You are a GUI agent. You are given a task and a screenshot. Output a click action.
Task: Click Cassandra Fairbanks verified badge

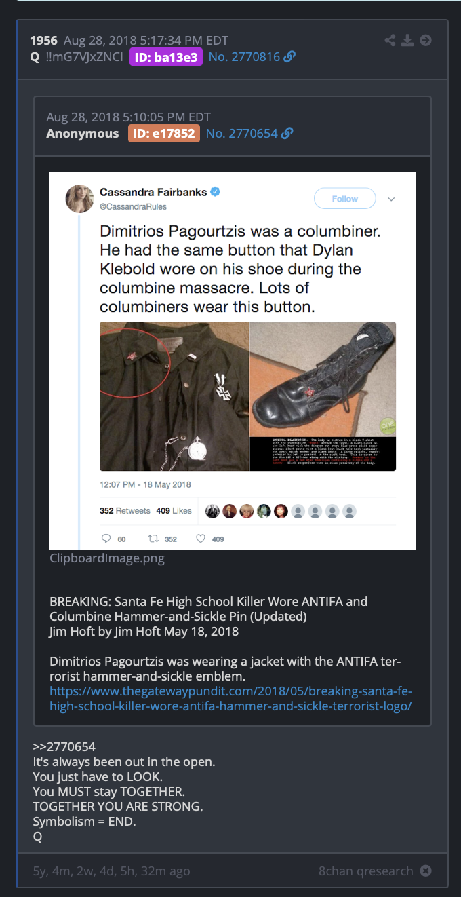pyautogui.click(x=215, y=192)
